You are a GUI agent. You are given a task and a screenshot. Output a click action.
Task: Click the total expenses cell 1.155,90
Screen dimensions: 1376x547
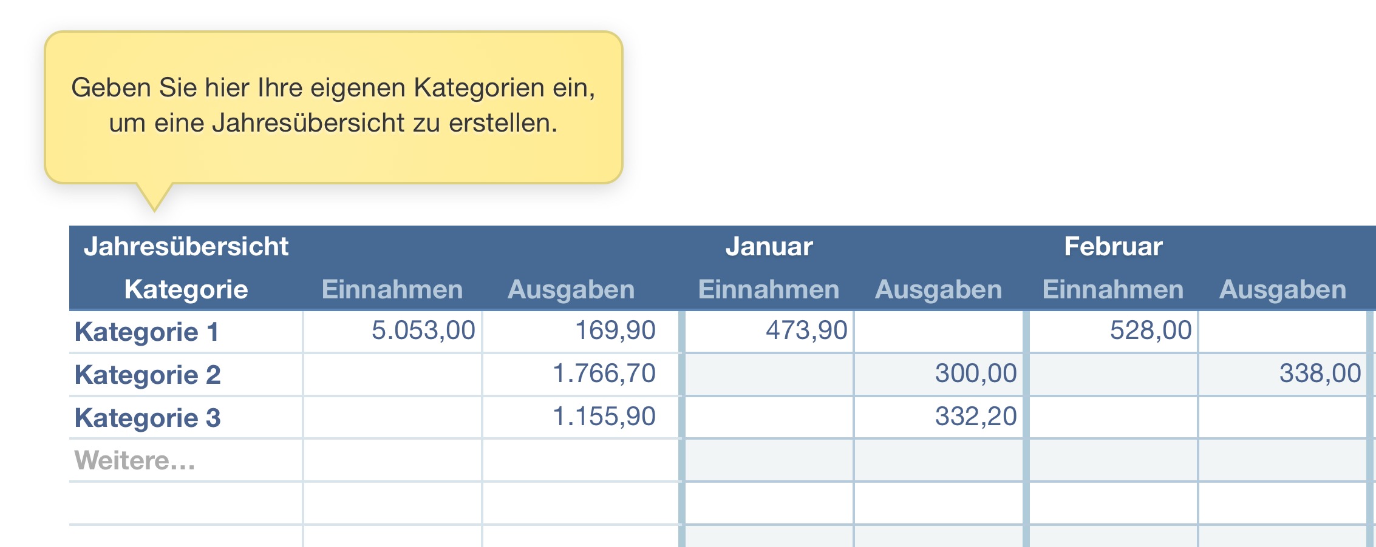click(604, 417)
